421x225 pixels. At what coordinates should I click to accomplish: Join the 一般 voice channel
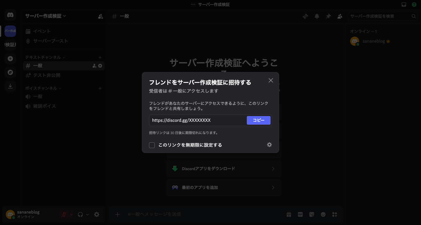[64, 97]
